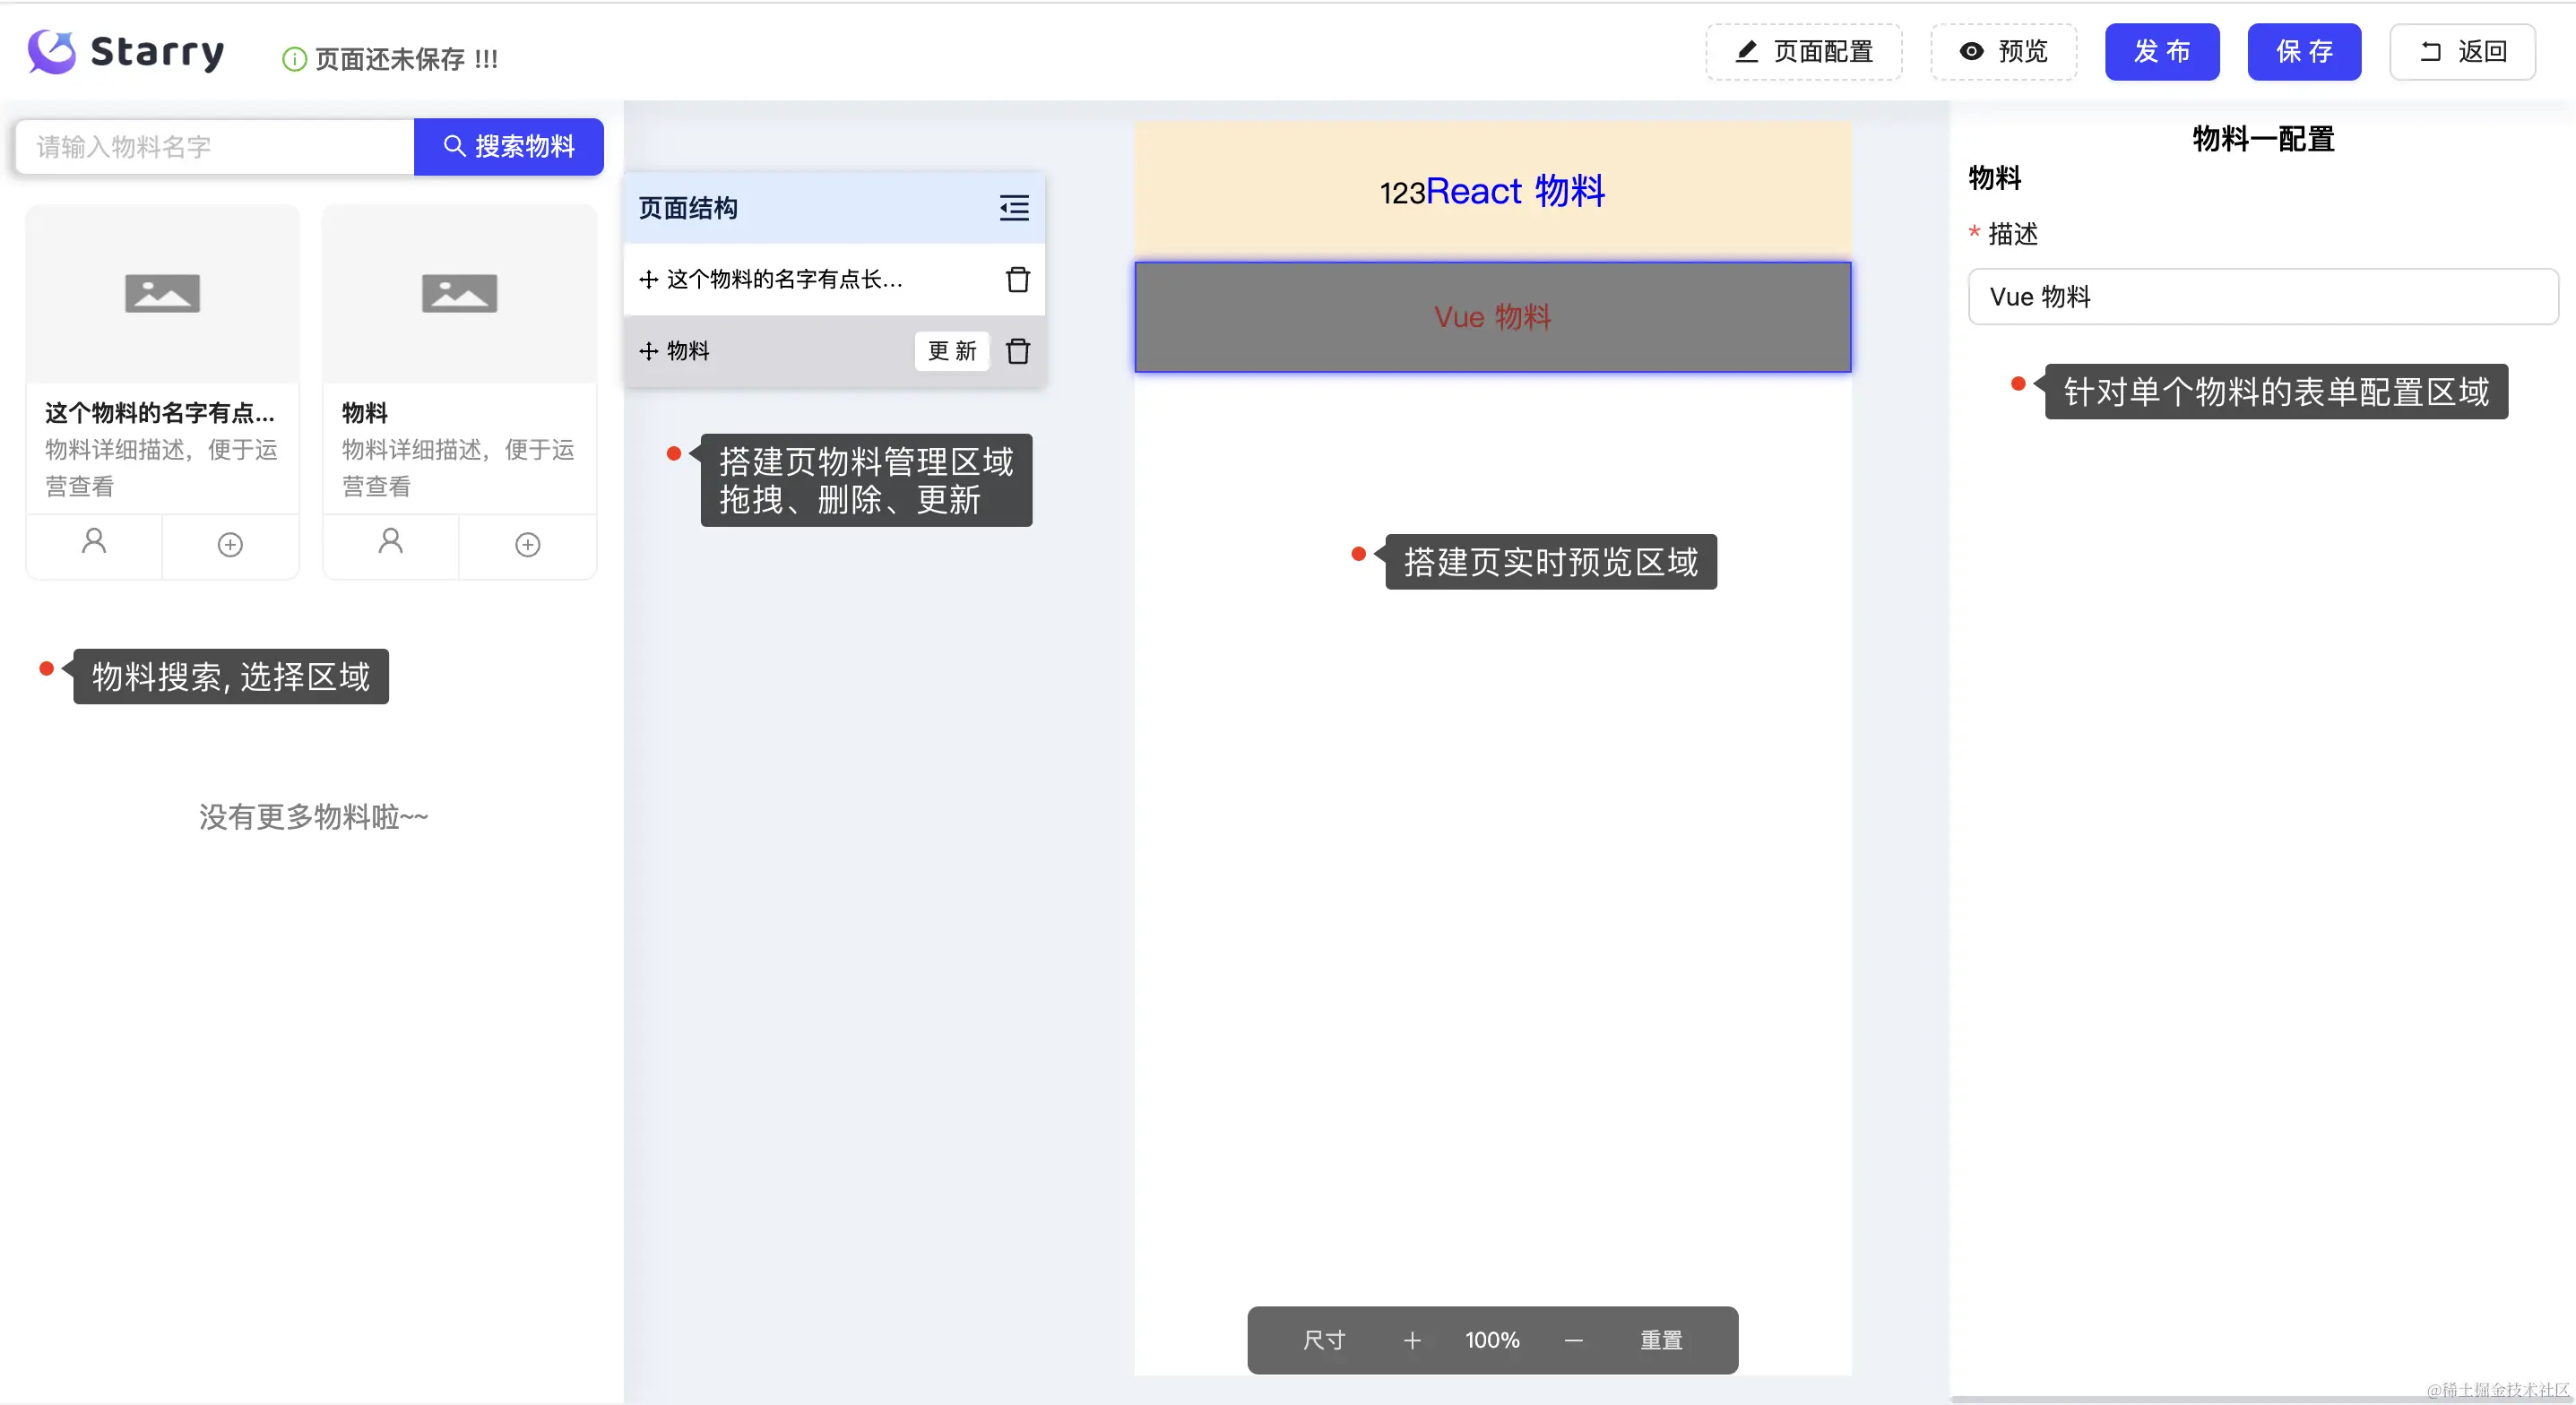Delete the 物料 row using trash icon
This screenshot has width=2576, height=1405.
click(1017, 351)
